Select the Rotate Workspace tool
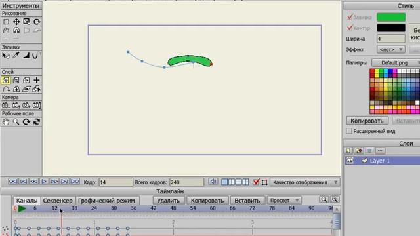This screenshot has height=236, width=420. (26, 122)
